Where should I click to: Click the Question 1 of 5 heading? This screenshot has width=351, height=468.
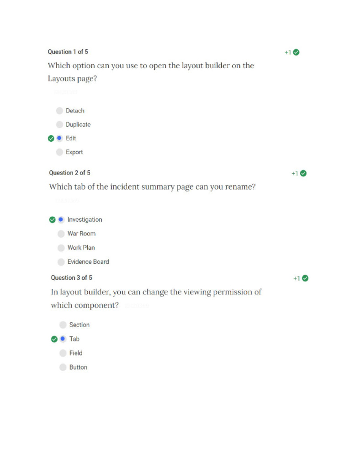point(68,52)
